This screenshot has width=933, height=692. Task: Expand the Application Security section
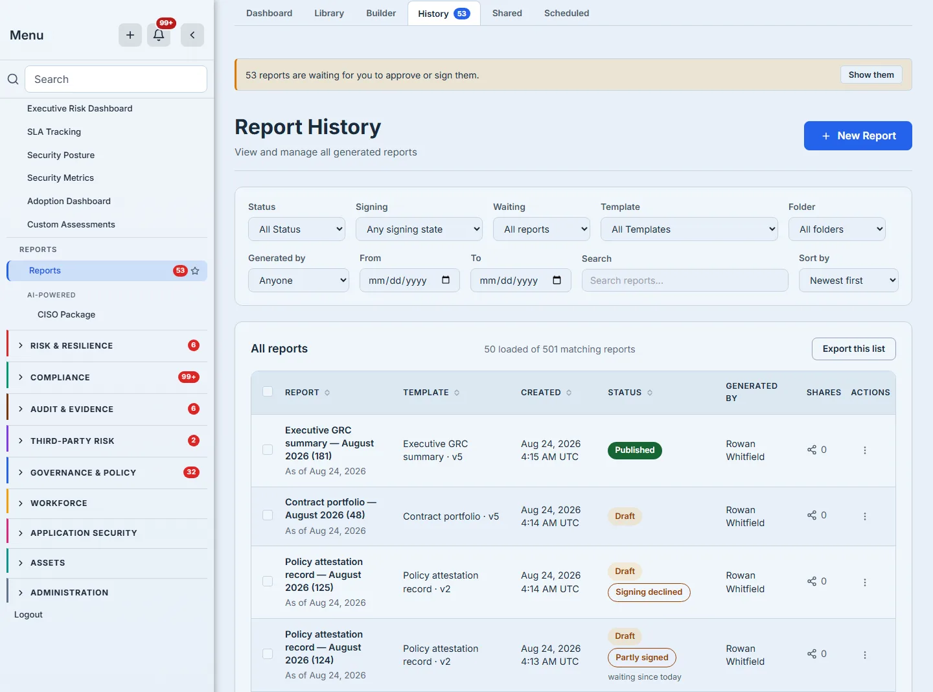coord(107,533)
